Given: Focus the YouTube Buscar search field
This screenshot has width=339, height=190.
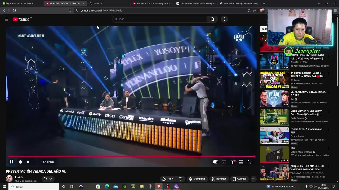Looking at the screenshot, I should (x=160, y=19).
